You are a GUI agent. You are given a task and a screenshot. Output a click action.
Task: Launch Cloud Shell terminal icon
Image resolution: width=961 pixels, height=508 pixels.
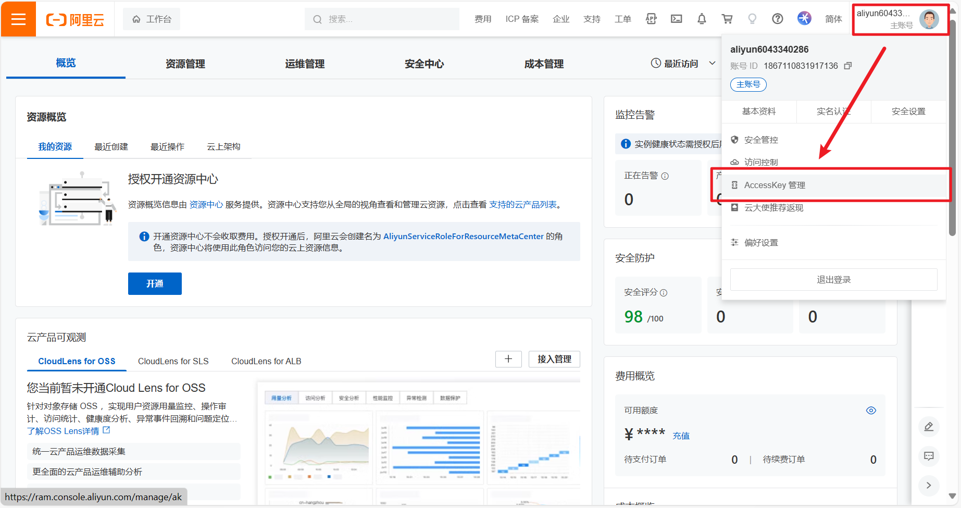coord(676,19)
